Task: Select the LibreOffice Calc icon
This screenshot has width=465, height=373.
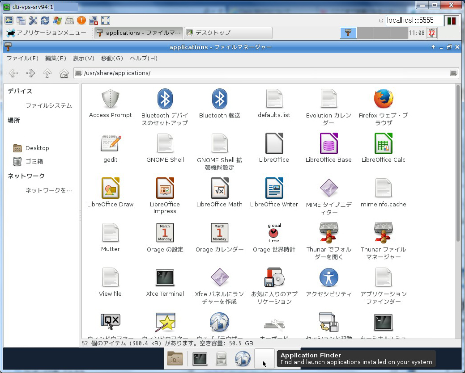Action: pos(383,143)
